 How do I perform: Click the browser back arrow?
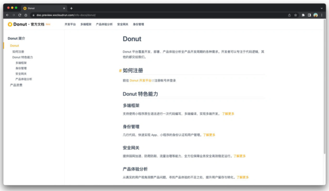click(x=7, y=15)
